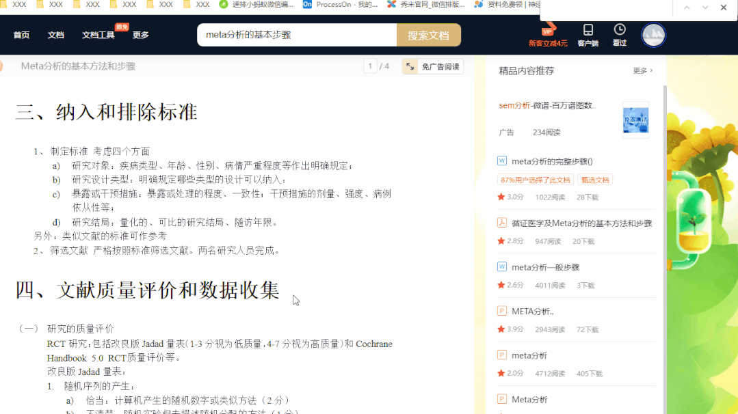Open the meta分析一般步骤 document link
The height and width of the screenshot is (414, 738).
pyautogui.click(x=546, y=267)
